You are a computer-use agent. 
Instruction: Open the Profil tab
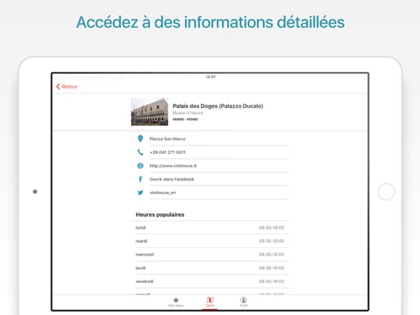coord(243,302)
